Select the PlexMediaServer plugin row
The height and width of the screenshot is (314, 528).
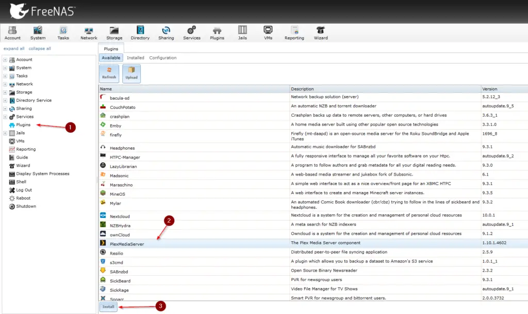tap(313, 243)
